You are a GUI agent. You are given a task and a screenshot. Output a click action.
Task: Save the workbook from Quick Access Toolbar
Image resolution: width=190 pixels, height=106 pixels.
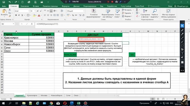[4, 2]
